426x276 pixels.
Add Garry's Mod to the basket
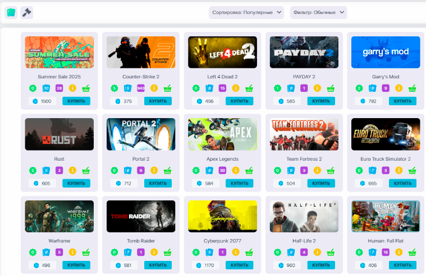click(412, 88)
